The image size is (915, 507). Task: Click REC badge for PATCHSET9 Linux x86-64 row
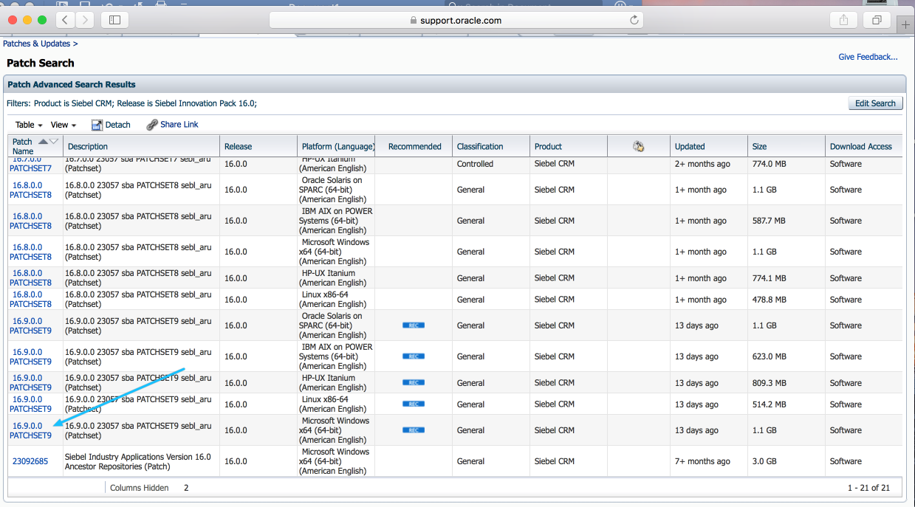click(414, 404)
